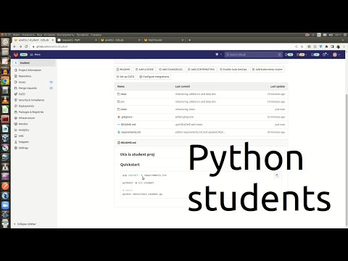Collapse the sidebar
348x261 pixels.
pos(25,224)
